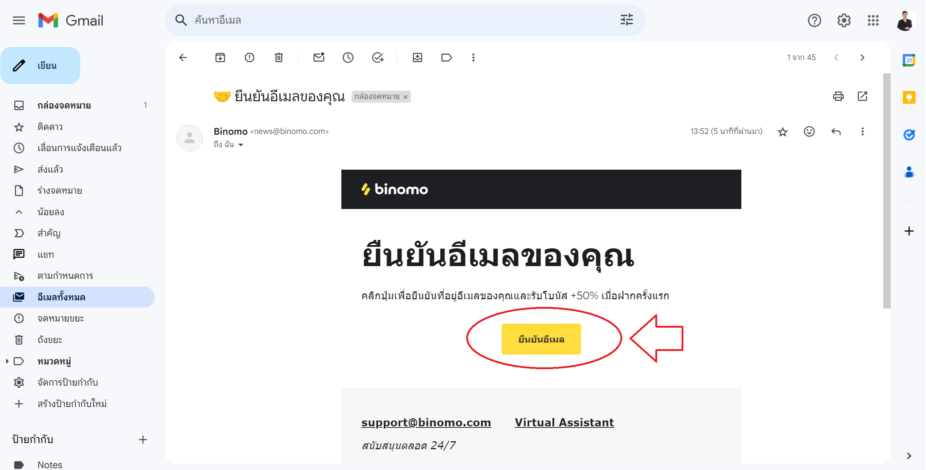
Task: Click the Binomo sender avatar
Action: point(189,138)
